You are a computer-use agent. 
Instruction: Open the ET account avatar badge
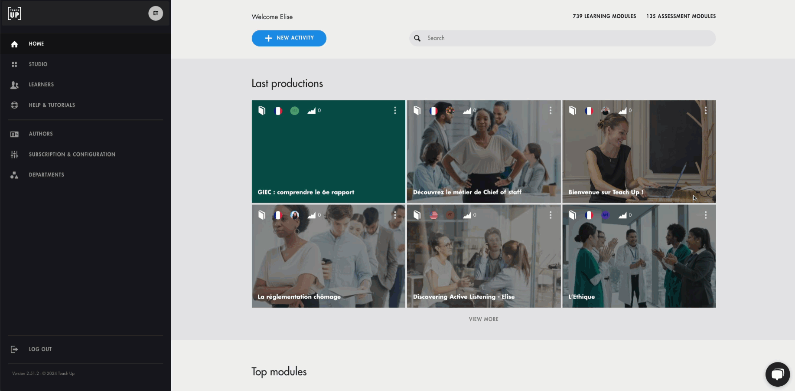(156, 13)
